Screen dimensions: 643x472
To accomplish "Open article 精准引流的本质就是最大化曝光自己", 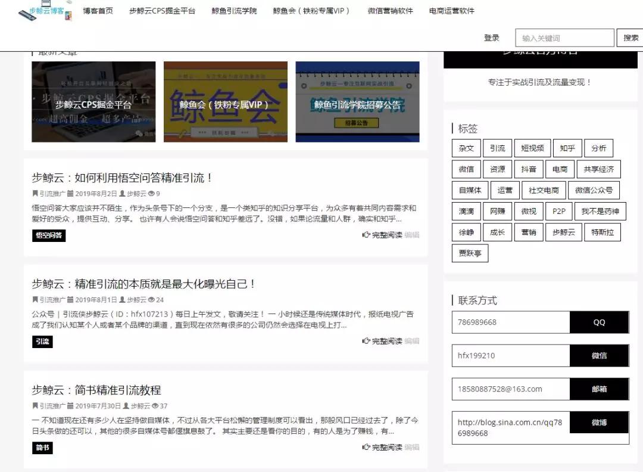I will pyautogui.click(x=143, y=284).
